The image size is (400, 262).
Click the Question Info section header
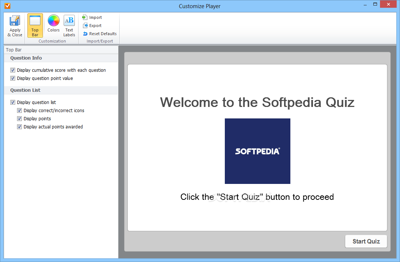click(x=61, y=58)
